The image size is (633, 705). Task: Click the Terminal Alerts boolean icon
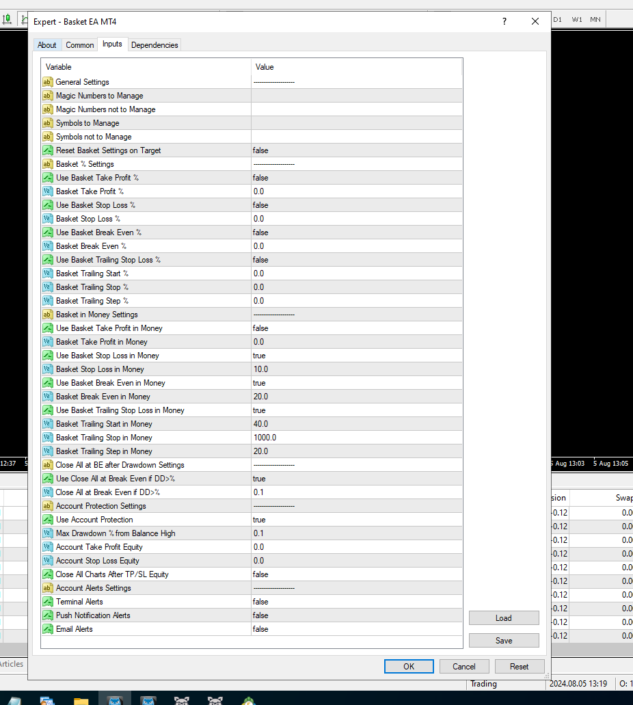[x=48, y=602]
